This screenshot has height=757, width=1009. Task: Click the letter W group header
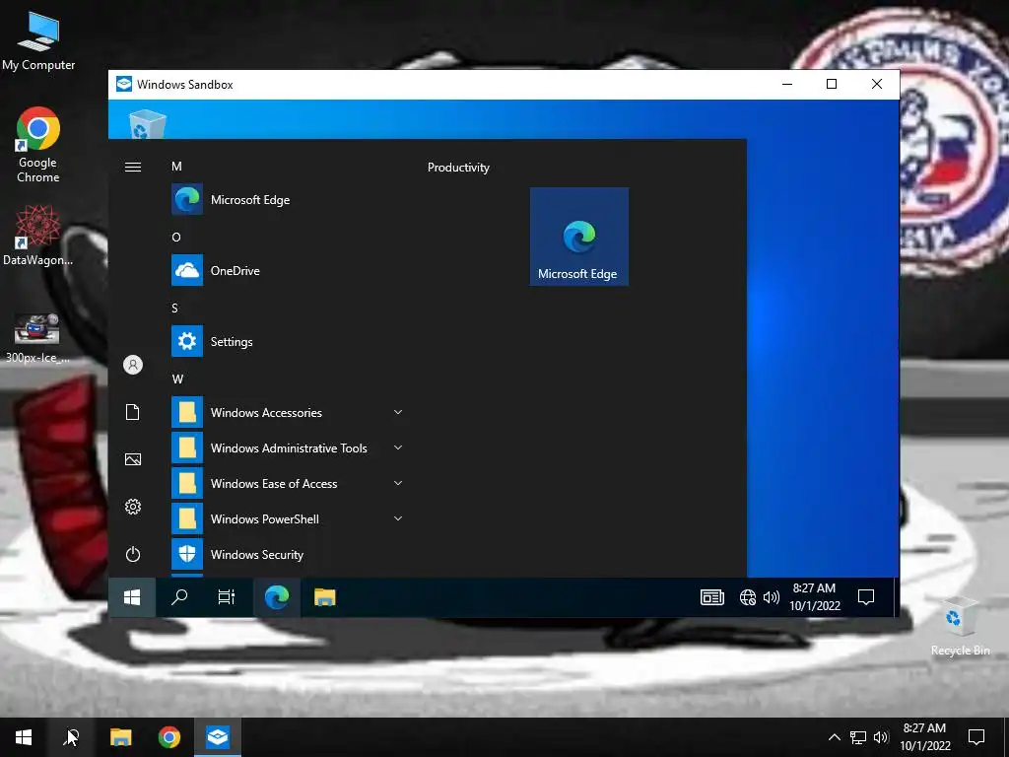(177, 378)
